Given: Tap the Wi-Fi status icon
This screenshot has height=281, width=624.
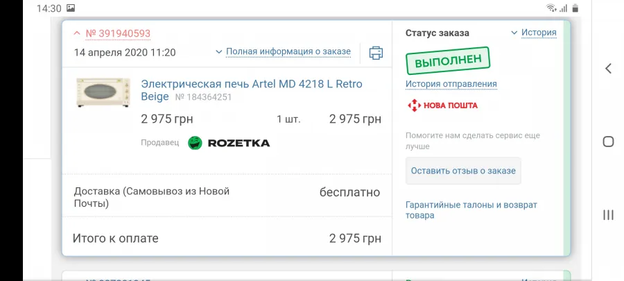Looking at the screenshot, I should (551, 8).
